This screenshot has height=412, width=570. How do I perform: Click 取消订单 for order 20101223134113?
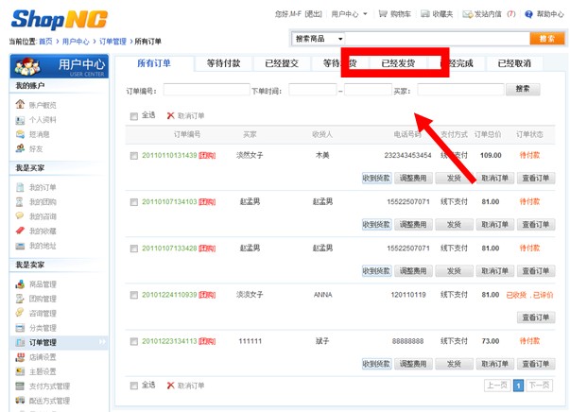pyautogui.click(x=494, y=364)
